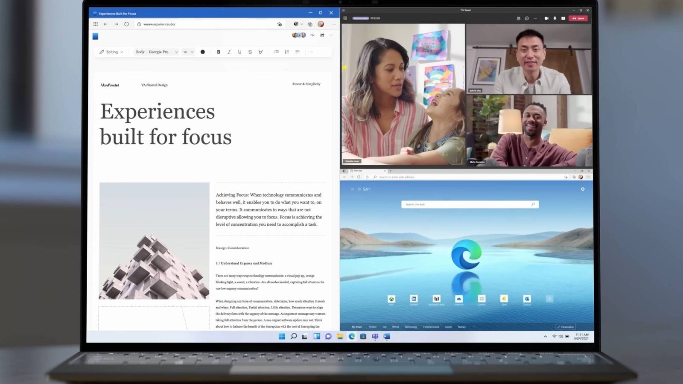Open the font color picker in Word
Viewport: 683px width, 384px height.
pyautogui.click(x=203, y=52)
